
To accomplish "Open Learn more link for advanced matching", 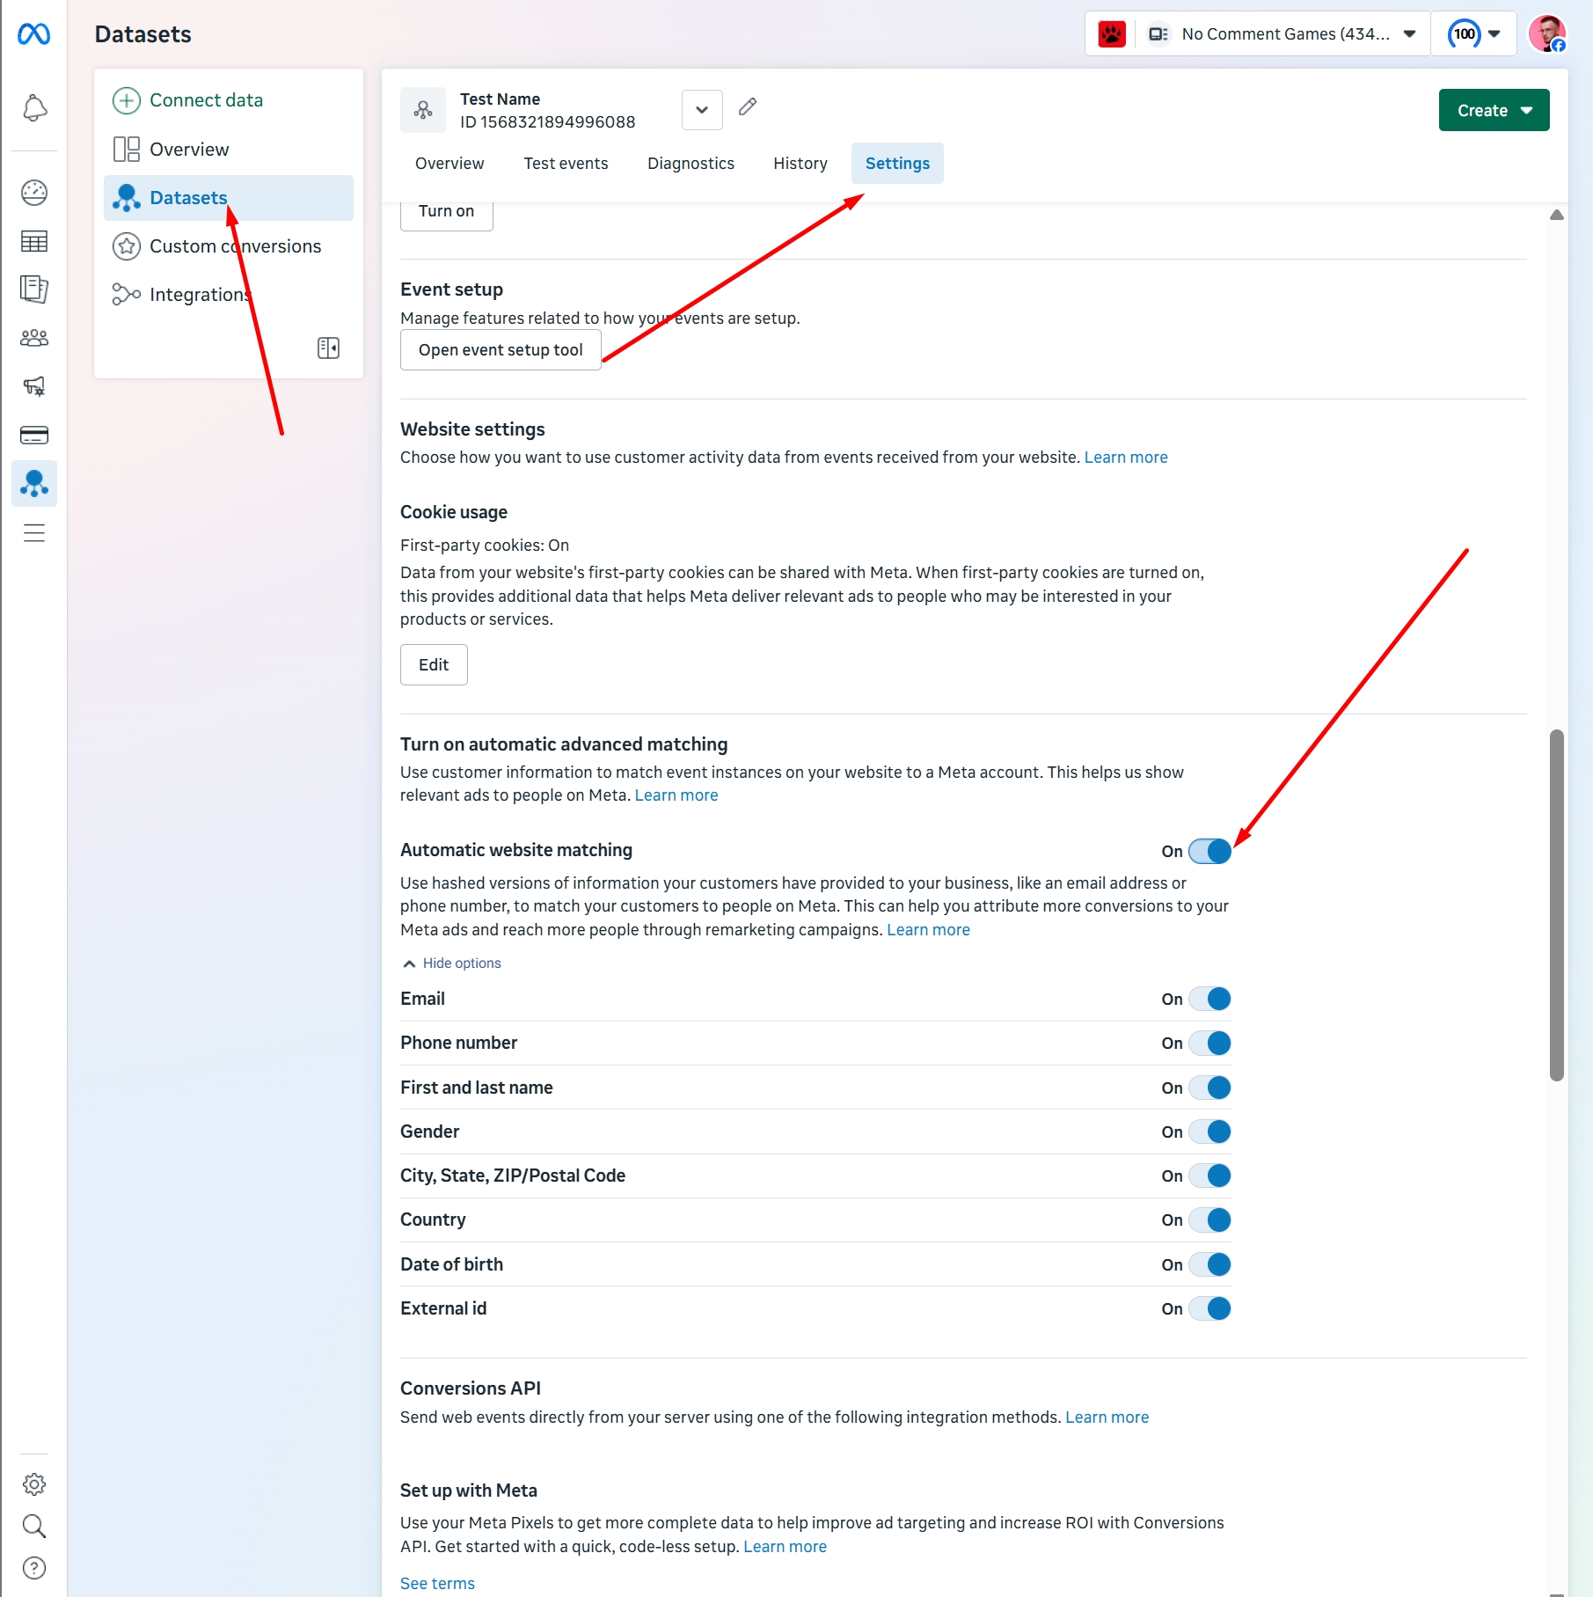I will pos(676,795).
